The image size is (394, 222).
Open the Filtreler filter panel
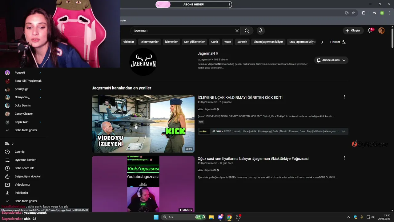coord(338,42)
